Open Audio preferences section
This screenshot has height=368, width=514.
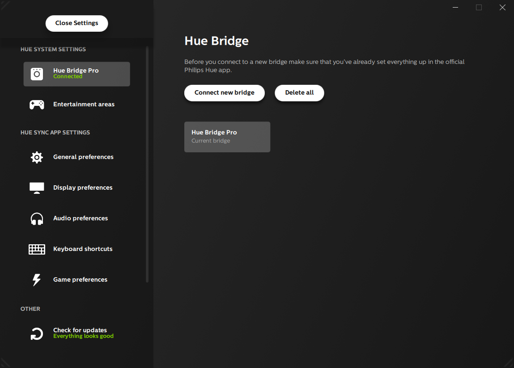click(76, 218)
